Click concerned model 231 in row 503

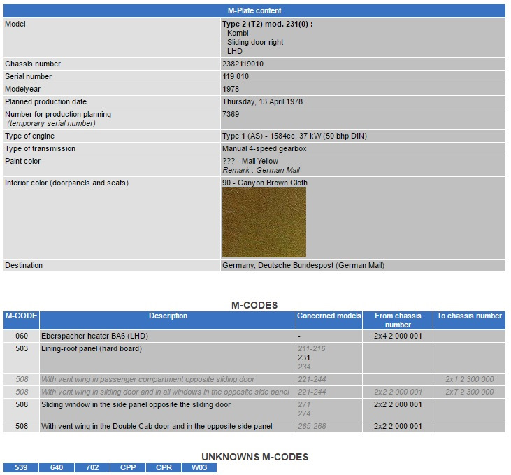click(303, 358)
